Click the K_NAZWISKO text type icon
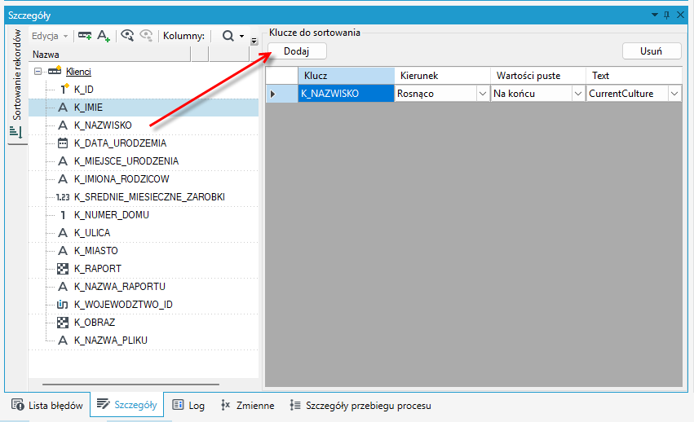The height and width of the screenshot is (422, 694). [63, 125]
